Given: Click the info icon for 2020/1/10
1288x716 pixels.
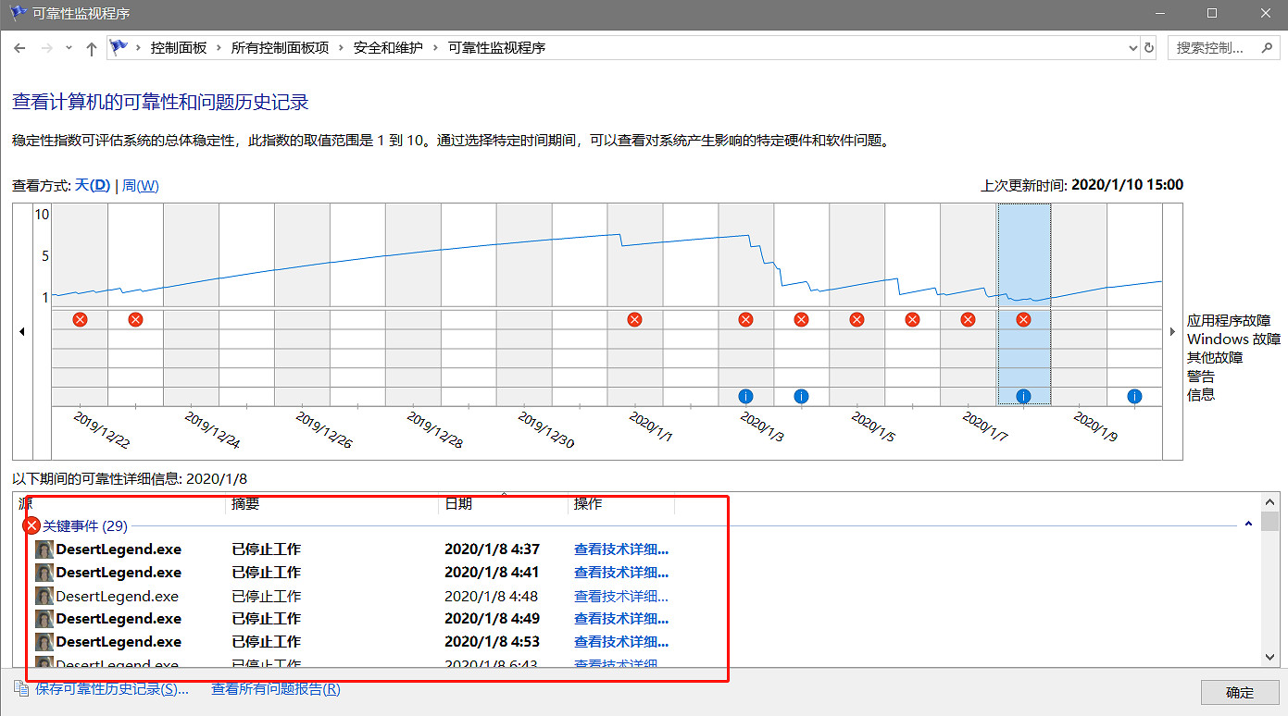Looking at the screenshot, I should coord(1134,396).
